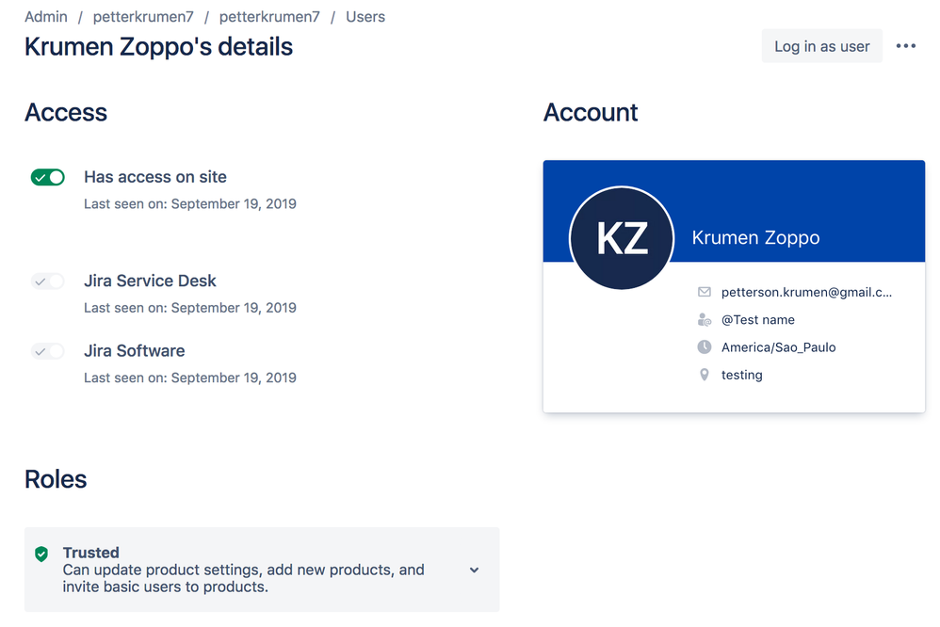Open the Admin breadcrumb menu item

pos(45,16)
